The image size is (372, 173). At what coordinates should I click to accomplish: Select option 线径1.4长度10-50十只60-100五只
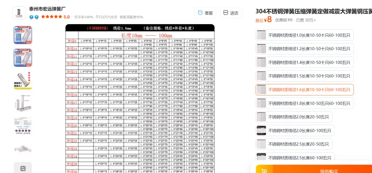305,63
